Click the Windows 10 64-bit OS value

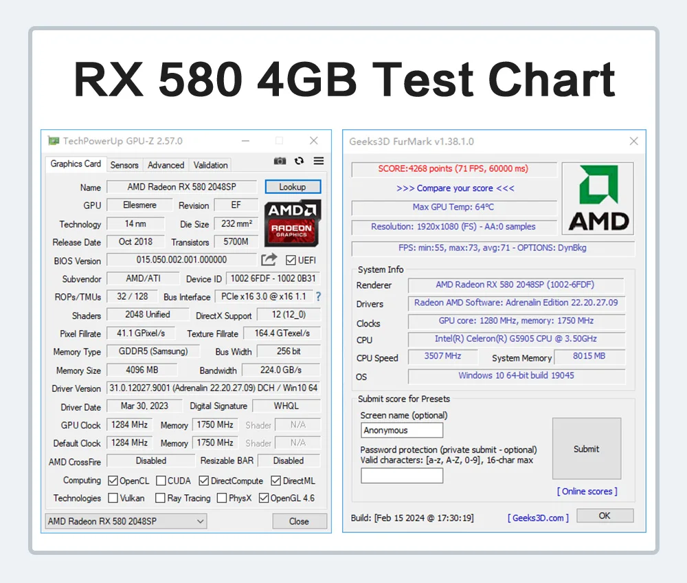(x=516, y=375)
